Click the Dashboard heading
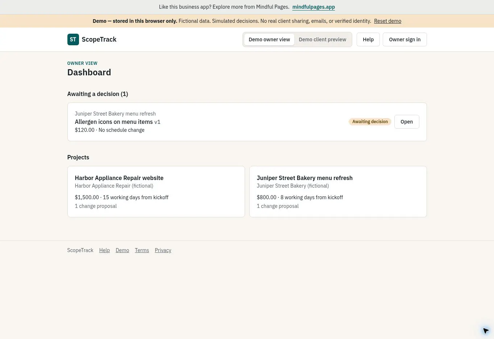Viewport: 494px width, 339px height. pyautogui.click(x=89, y=72)
